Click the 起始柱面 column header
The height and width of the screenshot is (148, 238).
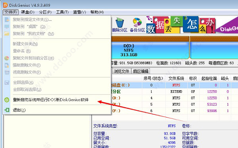209,78
